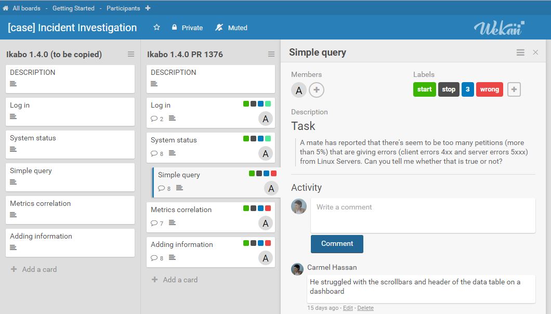The width and height of the screenshot is (551, 314).
Task: Click the plus icon after Participants
Action: click(x=148, y=8)
